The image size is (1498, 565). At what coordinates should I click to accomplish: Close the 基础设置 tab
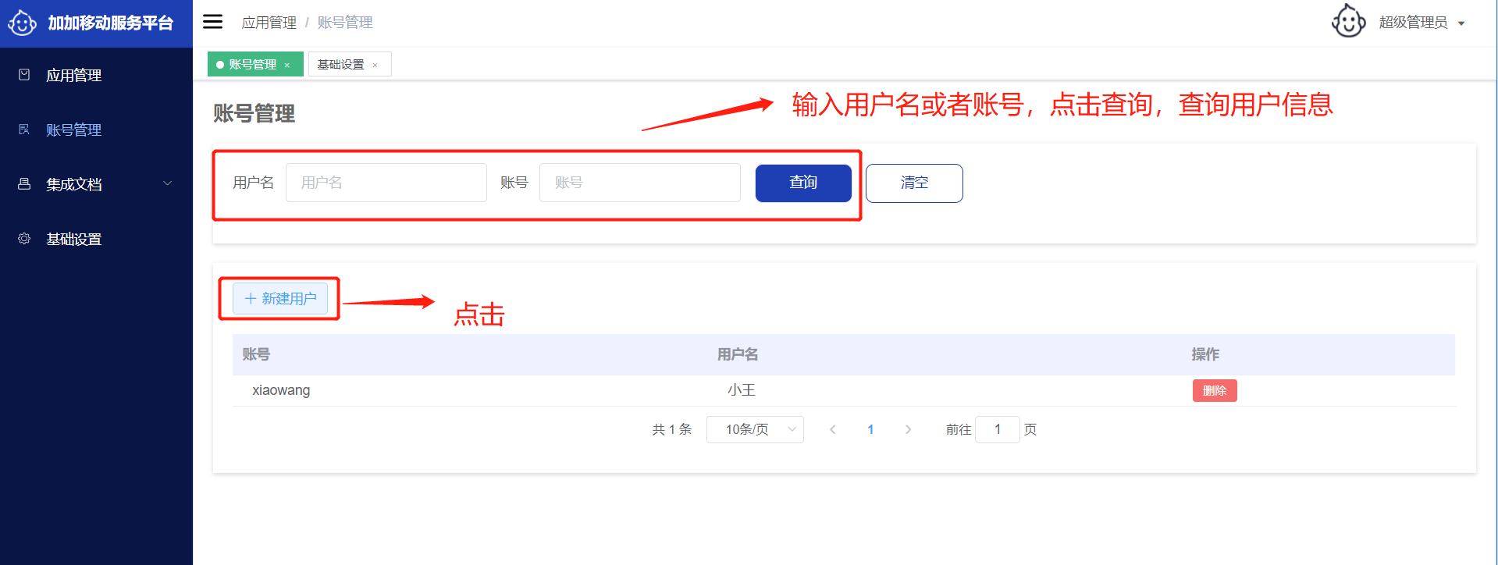tap(375, 65)
